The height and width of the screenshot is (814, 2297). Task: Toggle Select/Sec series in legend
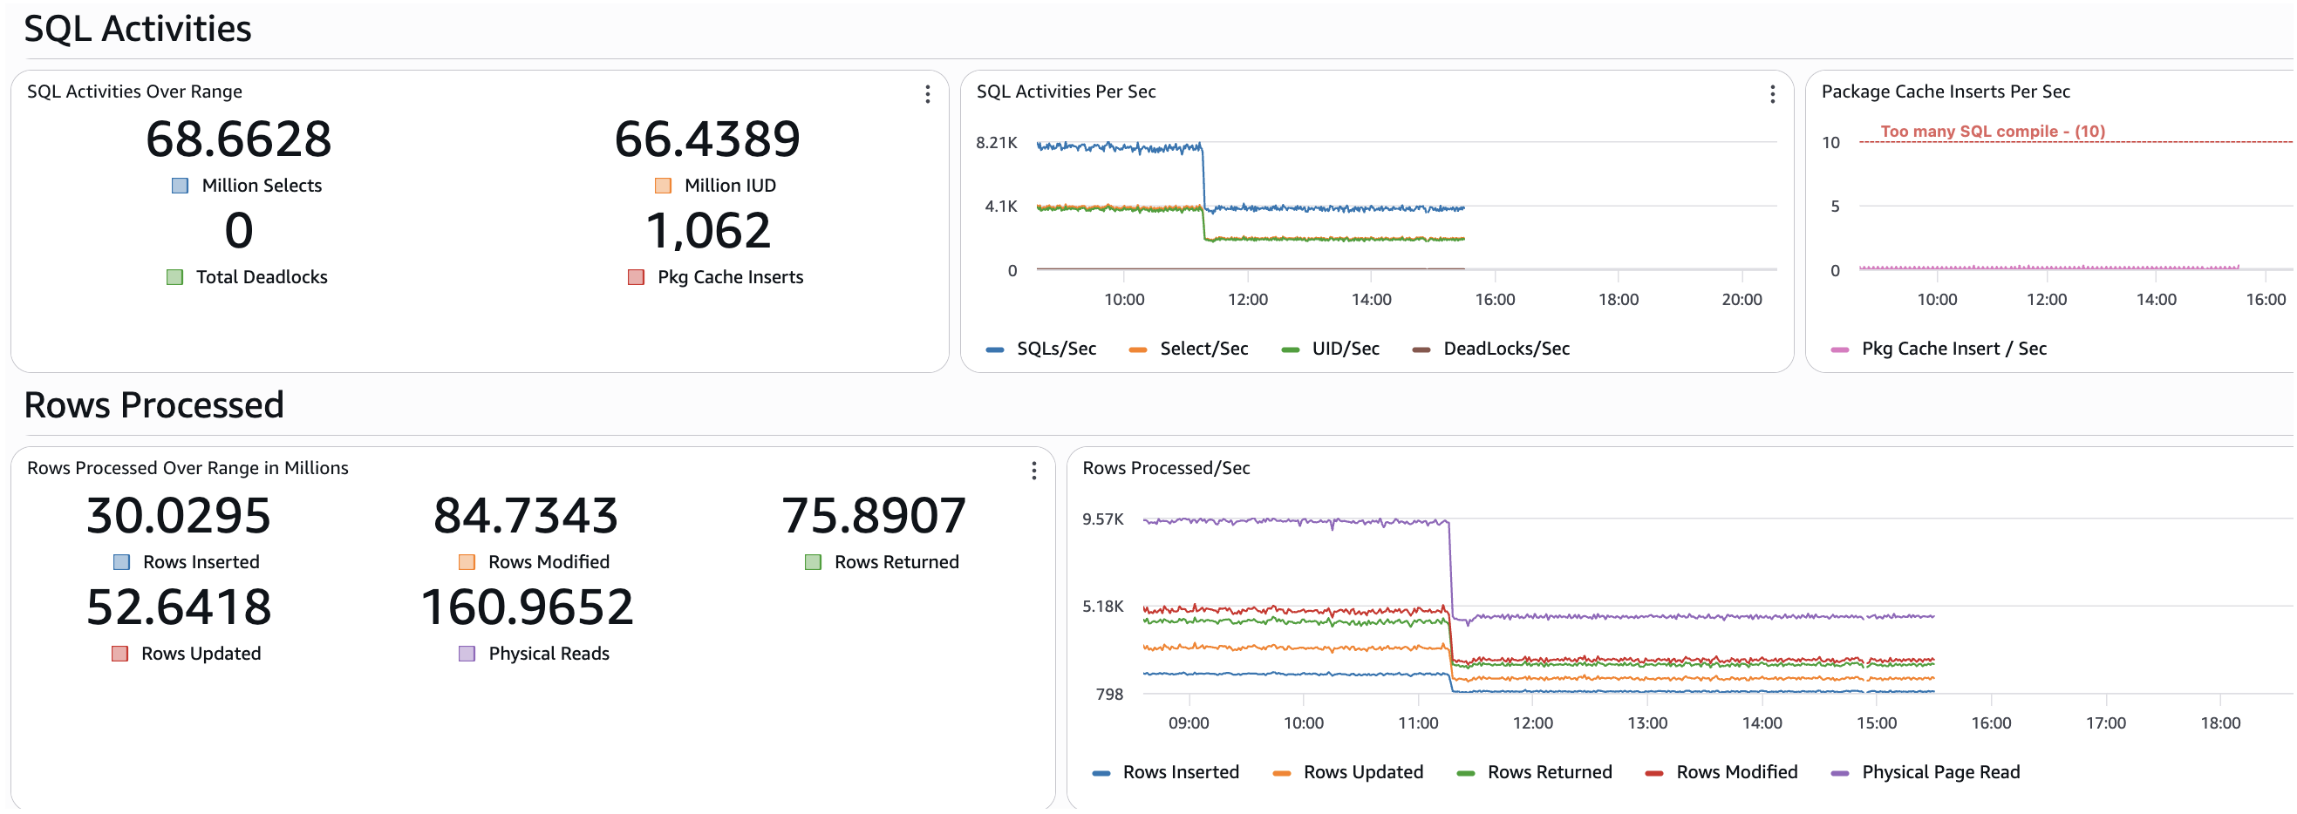(1188, 349)
